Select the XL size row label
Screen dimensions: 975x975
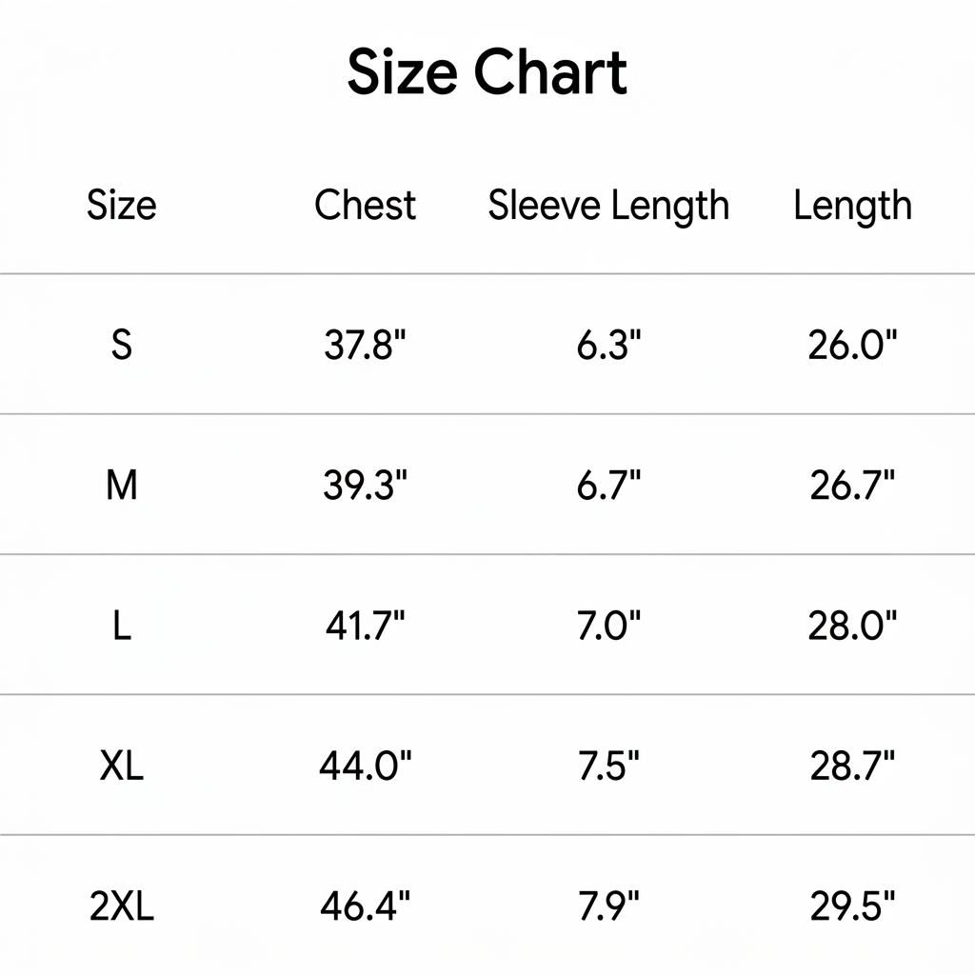tap(122, 766)
